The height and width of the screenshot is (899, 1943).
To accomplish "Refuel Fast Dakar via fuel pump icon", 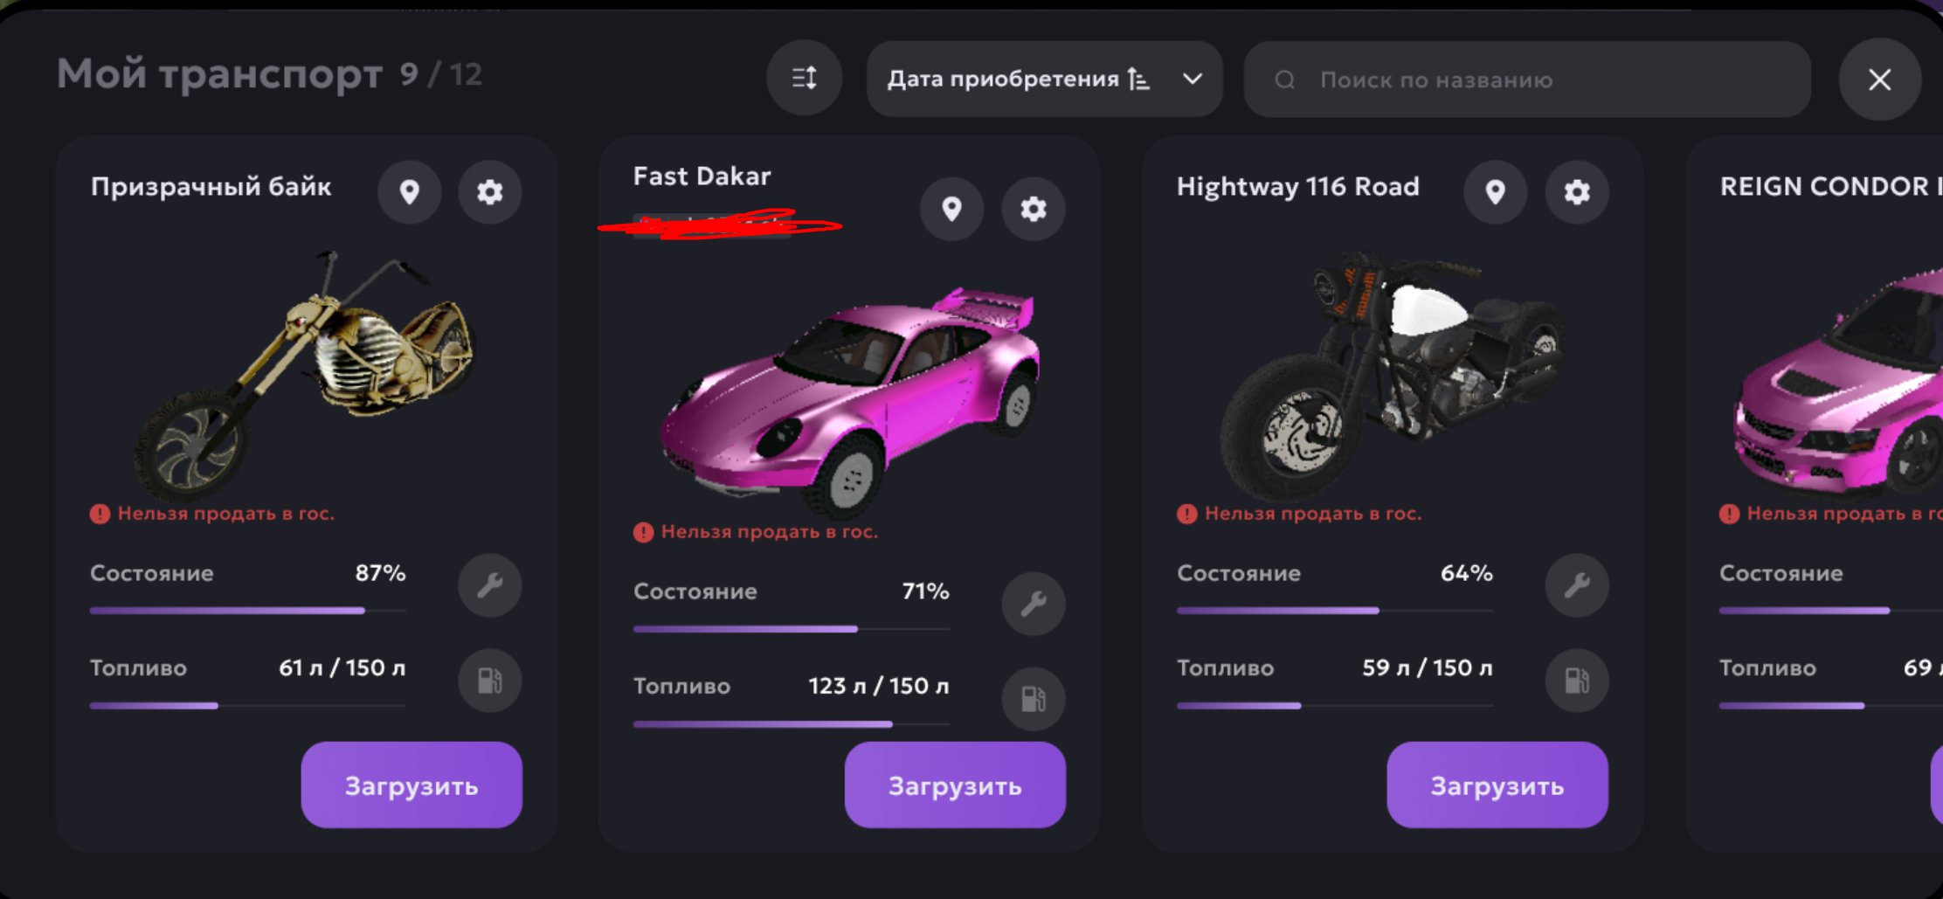I will tap(1034, 699).
